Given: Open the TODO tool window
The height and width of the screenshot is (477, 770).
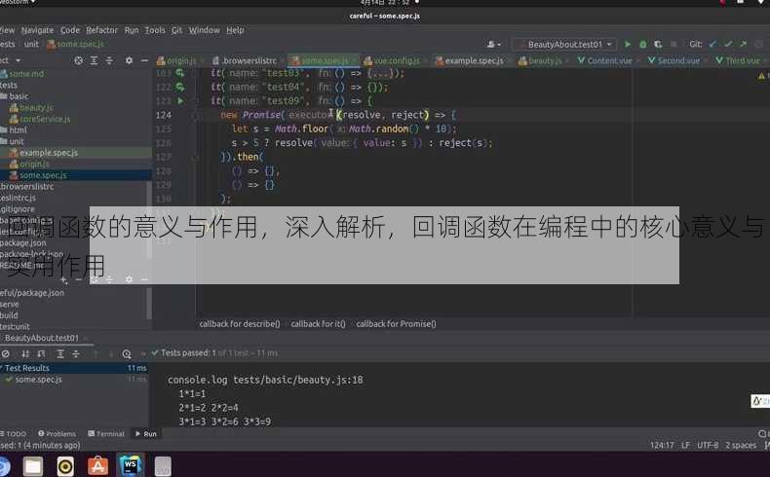Looking at the screenshot, I should click(14, 434).
